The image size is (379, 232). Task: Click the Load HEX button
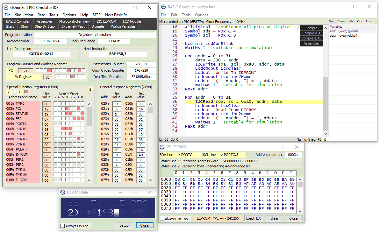click(254, 218)
